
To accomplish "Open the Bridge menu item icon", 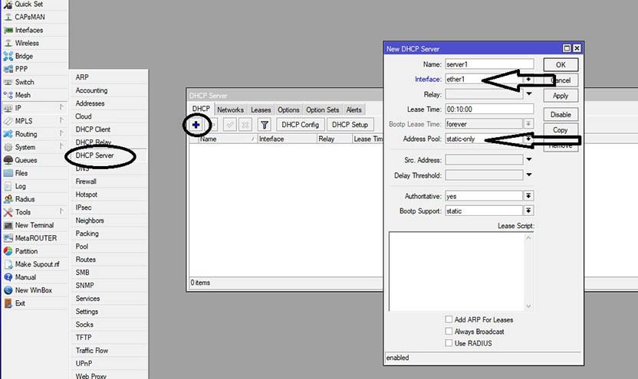I will tap(8, 56).
